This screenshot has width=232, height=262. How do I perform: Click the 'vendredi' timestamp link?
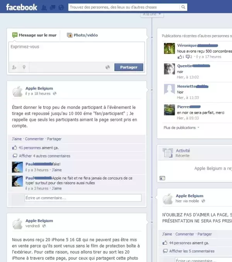pyautogui.click(x=32, y=226)
